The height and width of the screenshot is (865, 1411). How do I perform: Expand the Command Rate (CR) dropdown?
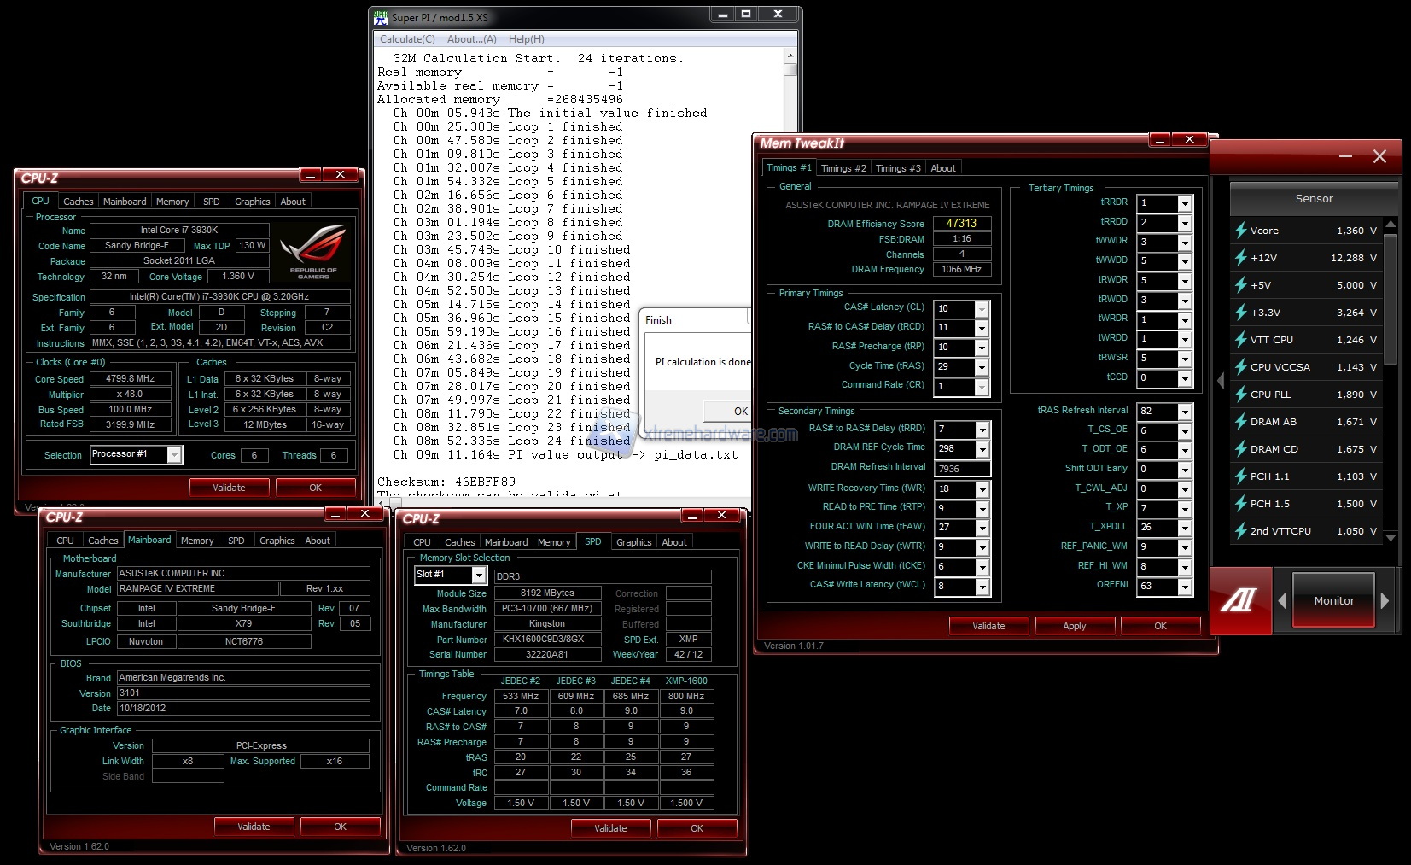(982, 386)
